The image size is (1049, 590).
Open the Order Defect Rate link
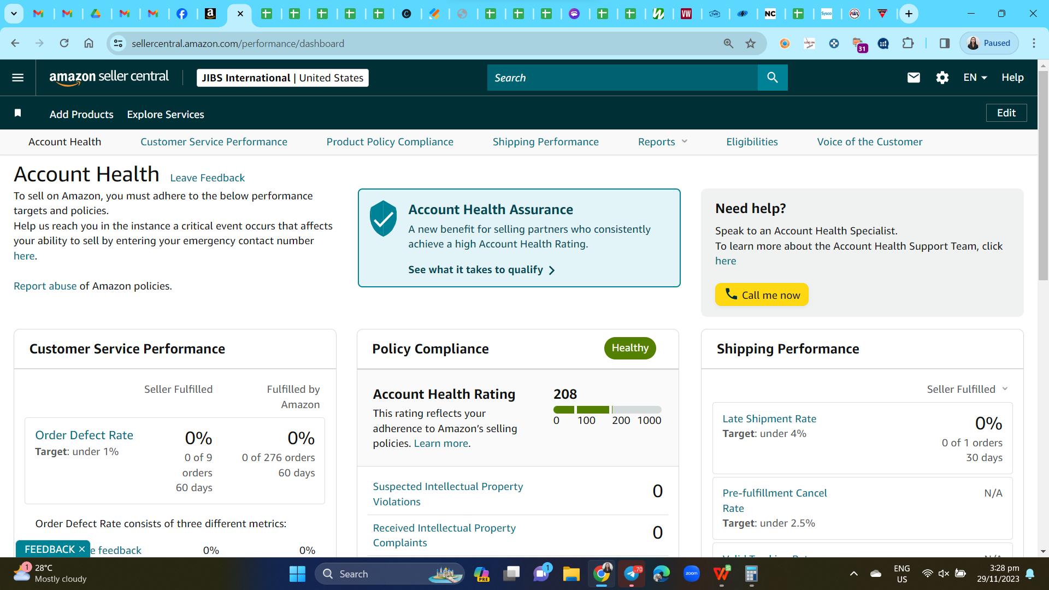pyautogui.click(x=84, y=435)
